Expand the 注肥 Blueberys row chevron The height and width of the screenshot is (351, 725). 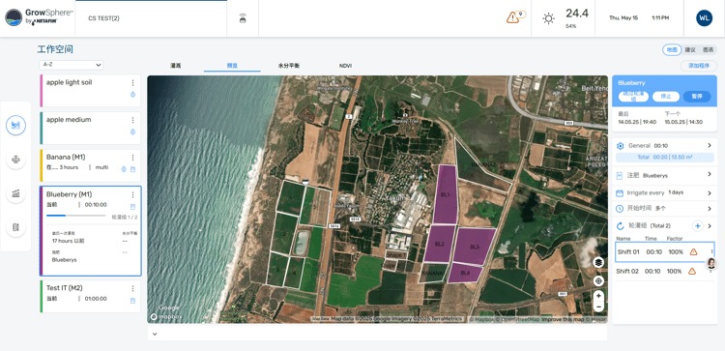(710, 174)
